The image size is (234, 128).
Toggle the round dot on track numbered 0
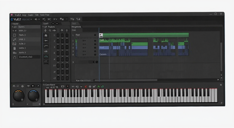(x=95, y=55)
